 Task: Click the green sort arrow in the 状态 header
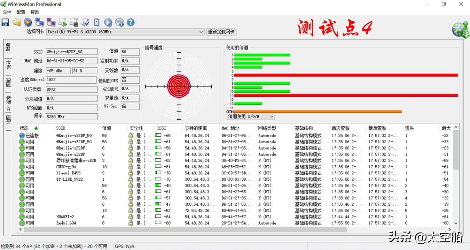tap(36, 128)
